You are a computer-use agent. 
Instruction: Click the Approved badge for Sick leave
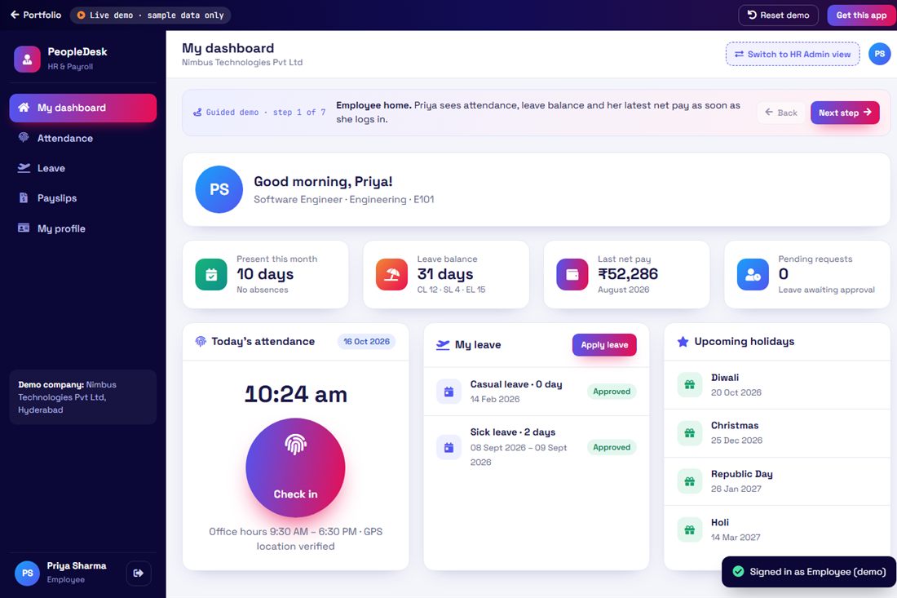tap(612, 447)
